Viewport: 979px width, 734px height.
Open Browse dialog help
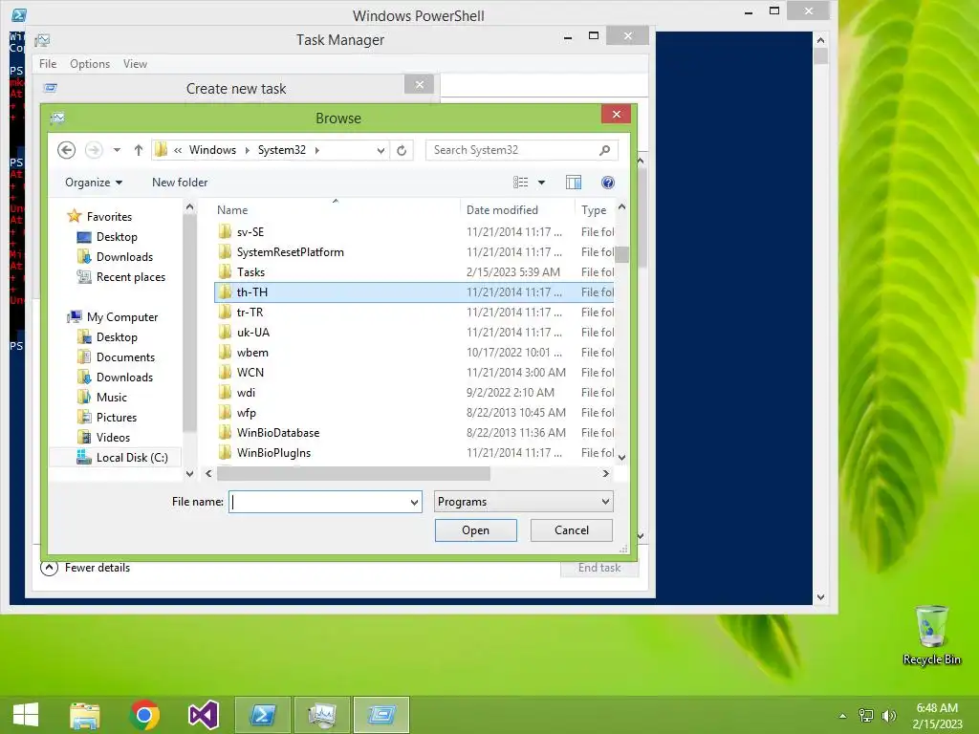(607, 183)
